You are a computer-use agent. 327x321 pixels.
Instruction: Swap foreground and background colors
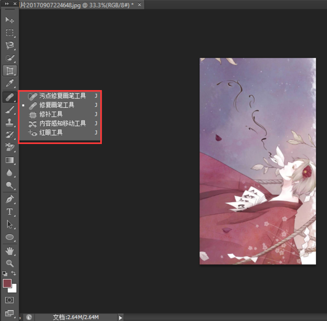click(x=14, y=273)
